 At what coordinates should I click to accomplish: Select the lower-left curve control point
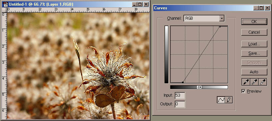coord(183,82)
